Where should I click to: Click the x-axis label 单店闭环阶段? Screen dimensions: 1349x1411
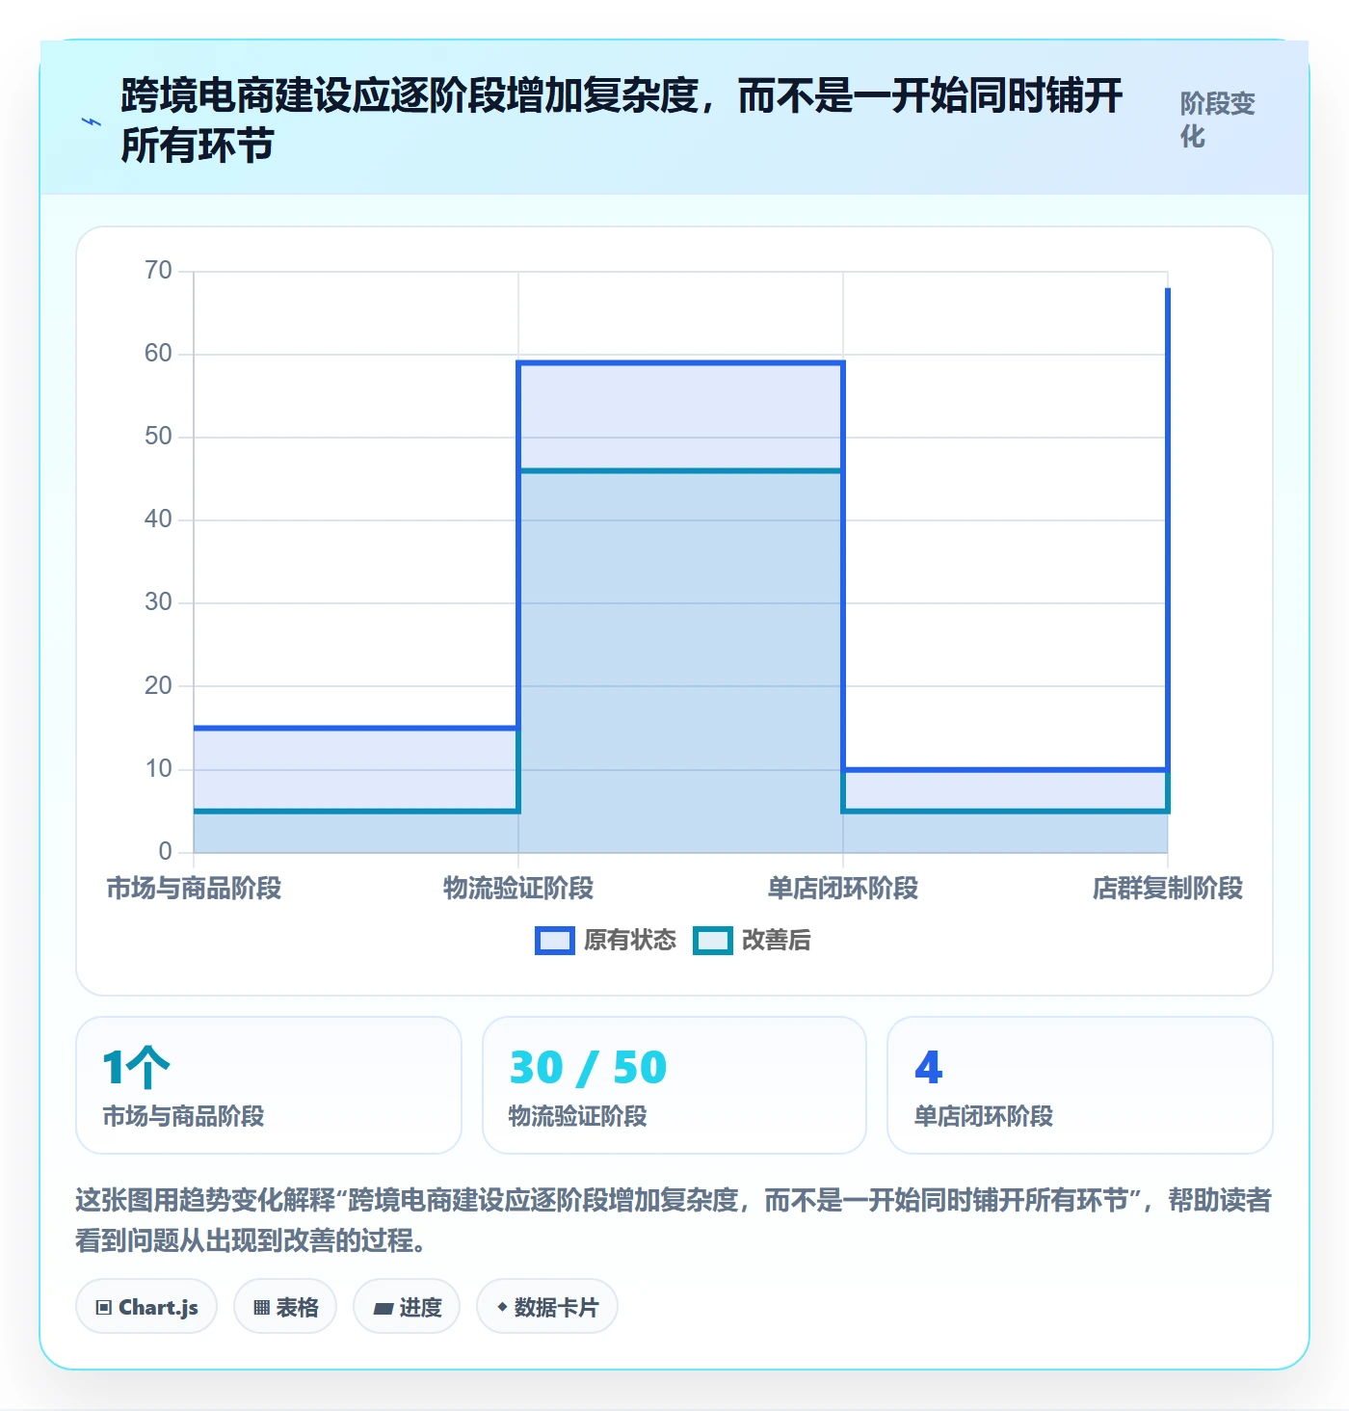843,888
